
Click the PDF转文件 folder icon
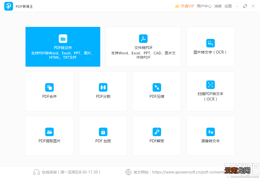(x=63, y=39)
